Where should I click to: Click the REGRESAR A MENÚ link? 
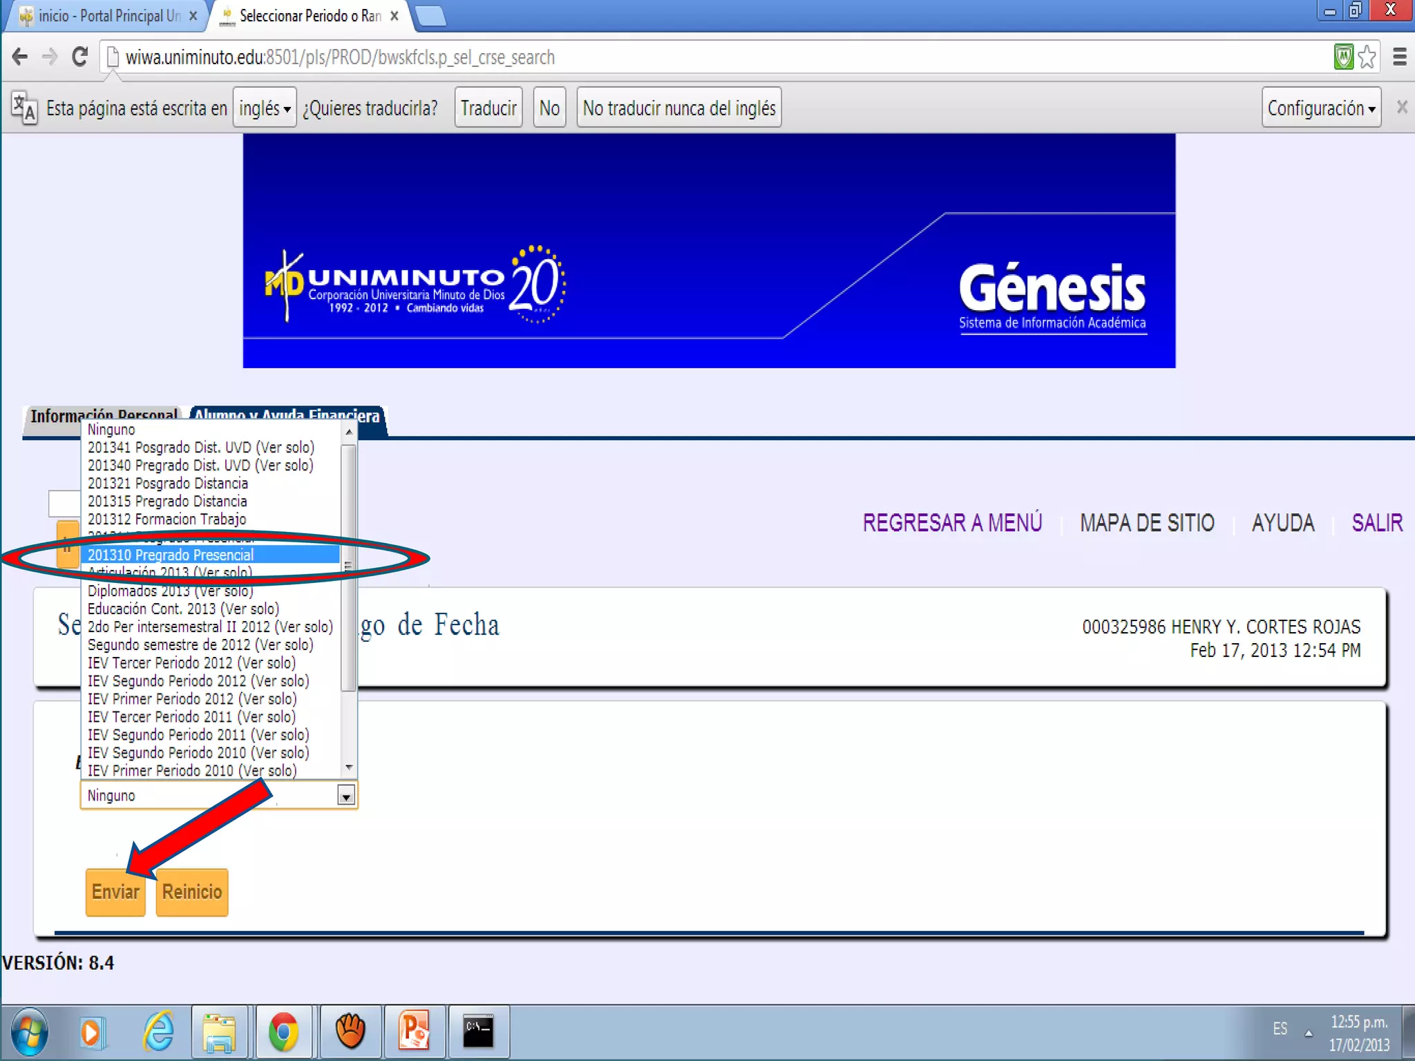point(951,523)
